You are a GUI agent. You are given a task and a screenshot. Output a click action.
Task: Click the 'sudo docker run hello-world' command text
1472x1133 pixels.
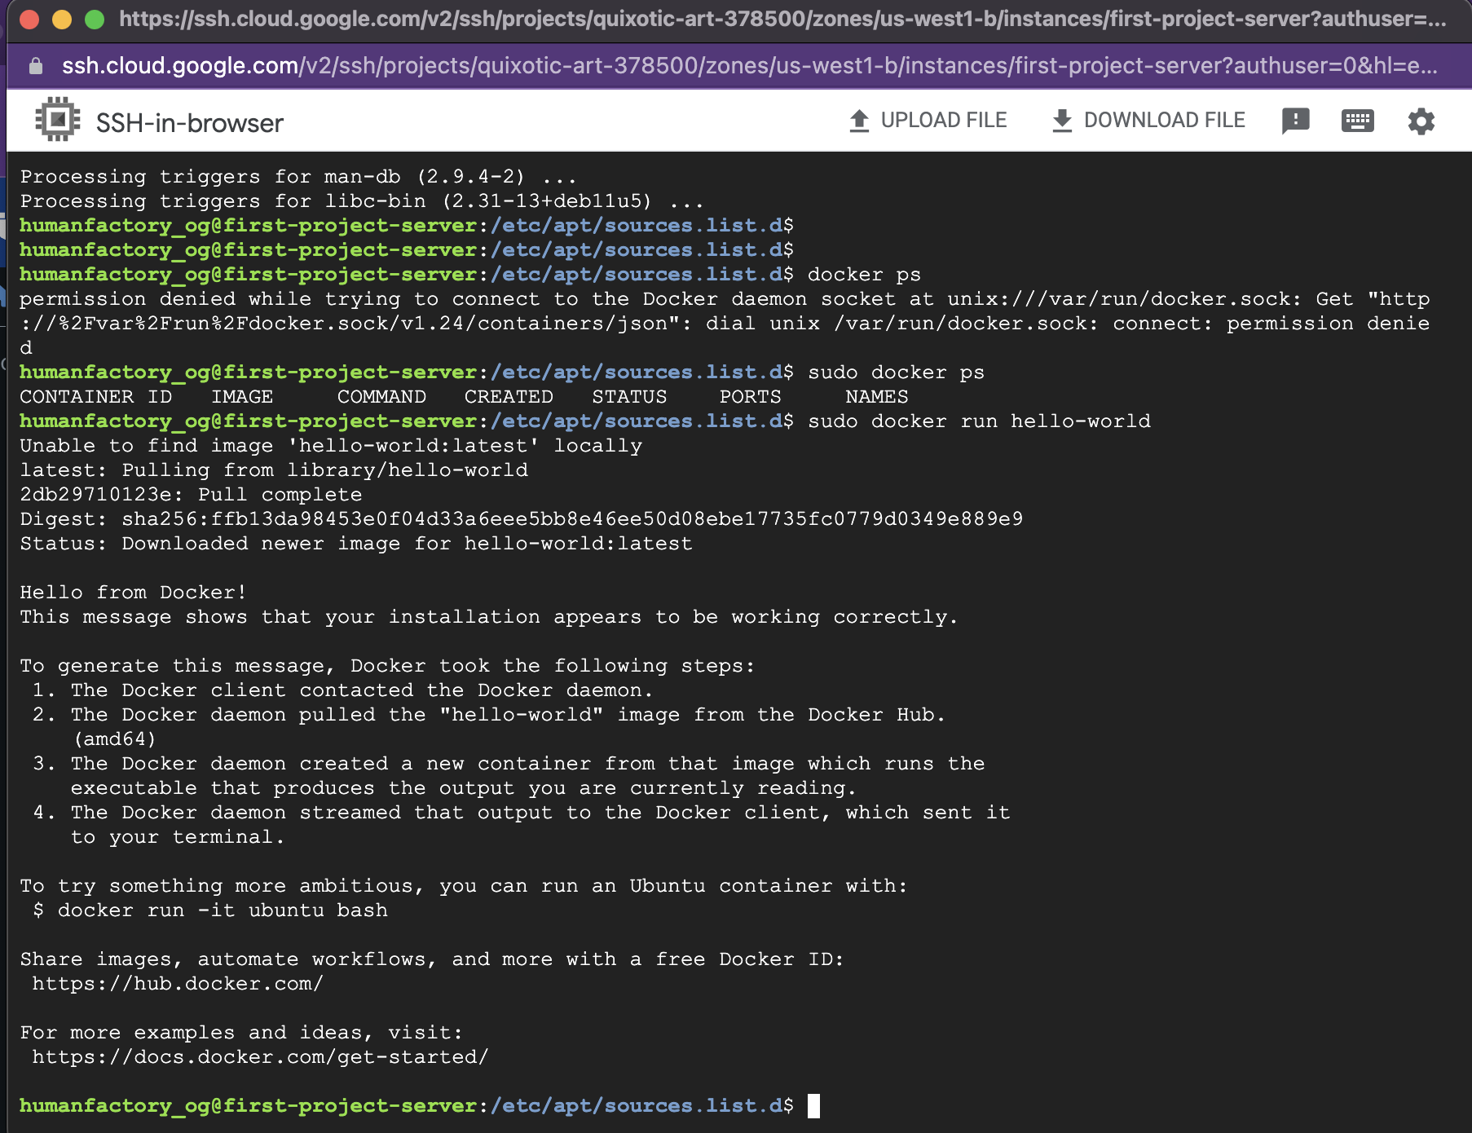pos(979,421)
